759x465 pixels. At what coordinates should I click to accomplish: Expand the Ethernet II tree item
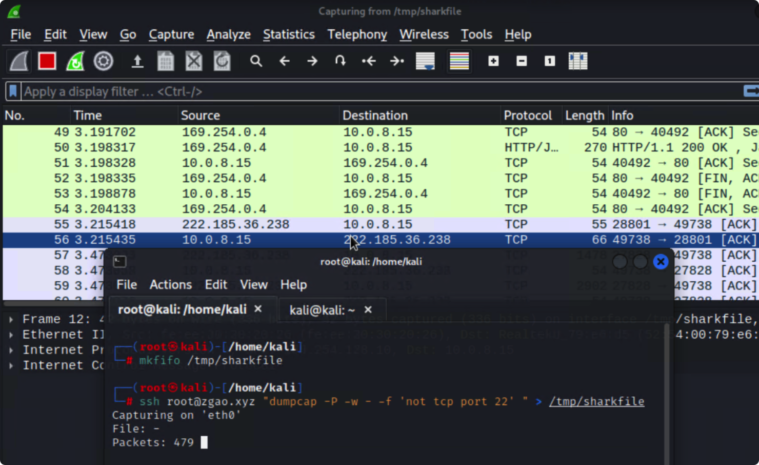click(x=11, y=335)
